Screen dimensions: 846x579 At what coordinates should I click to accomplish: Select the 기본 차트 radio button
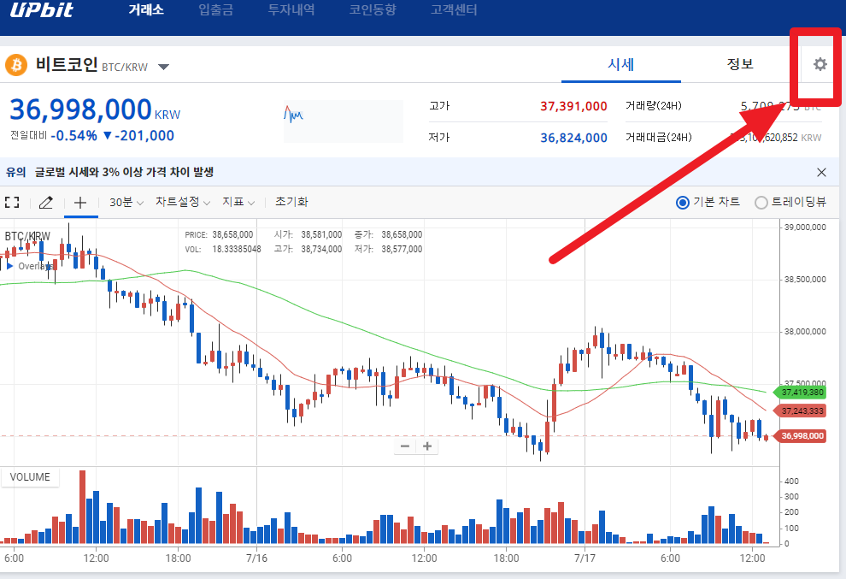[x=683, y=203]
